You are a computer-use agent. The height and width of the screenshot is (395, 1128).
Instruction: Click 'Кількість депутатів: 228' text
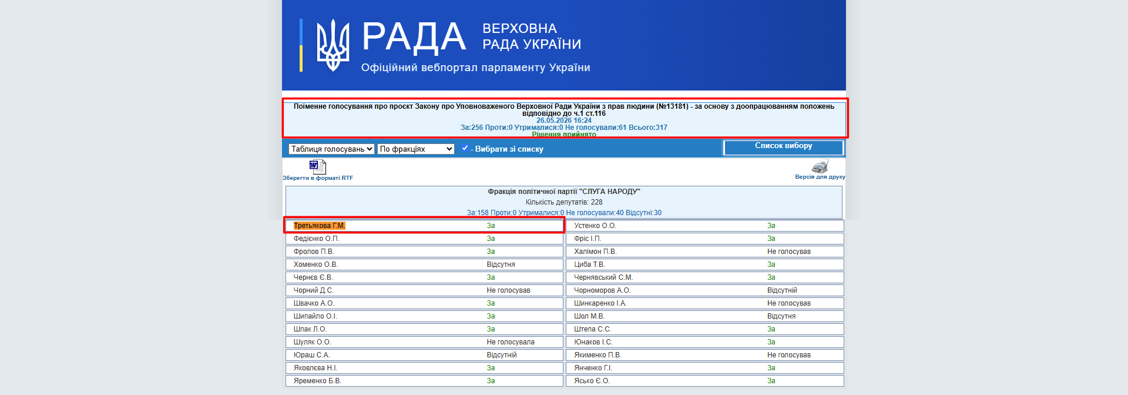coord(564,202)
